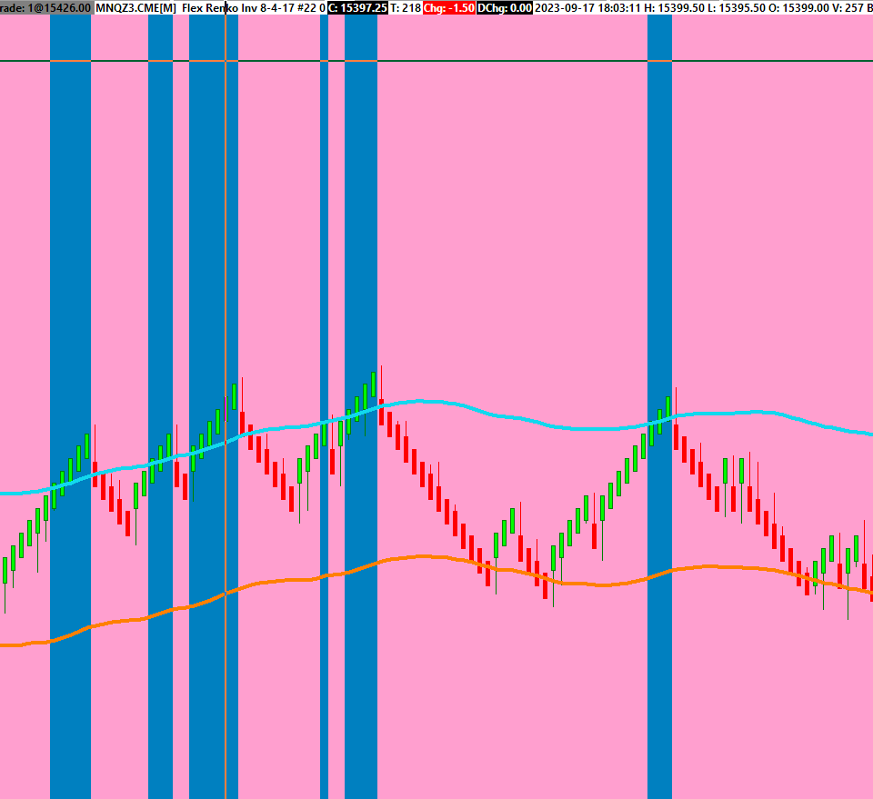Select the C: 15397.25 close value
This screenshot has width=873, height=799.
pos(357,8)
